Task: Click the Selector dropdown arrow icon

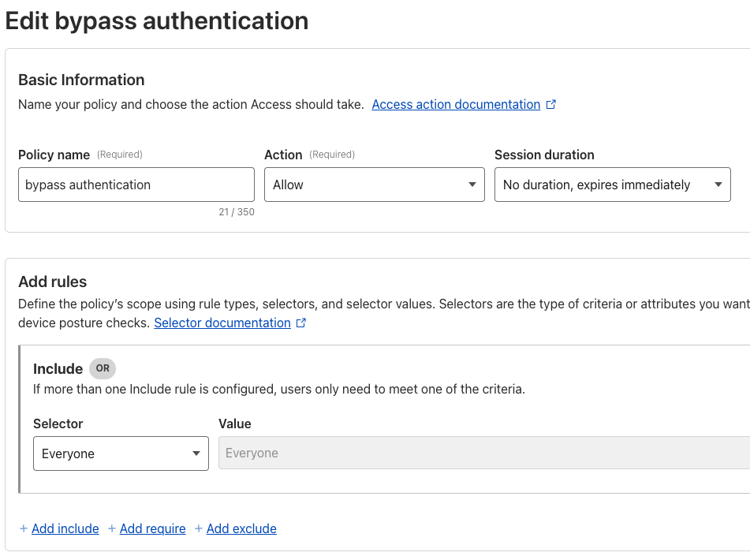Action: click(x=196, y=453)
